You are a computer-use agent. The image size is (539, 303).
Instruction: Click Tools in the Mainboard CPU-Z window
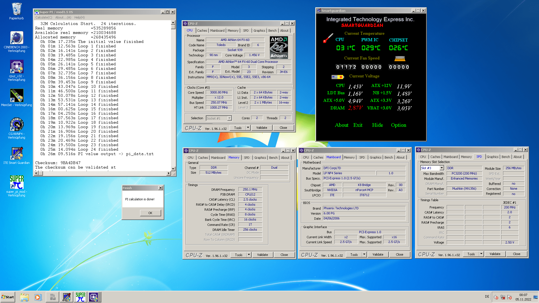coord(354,254)
